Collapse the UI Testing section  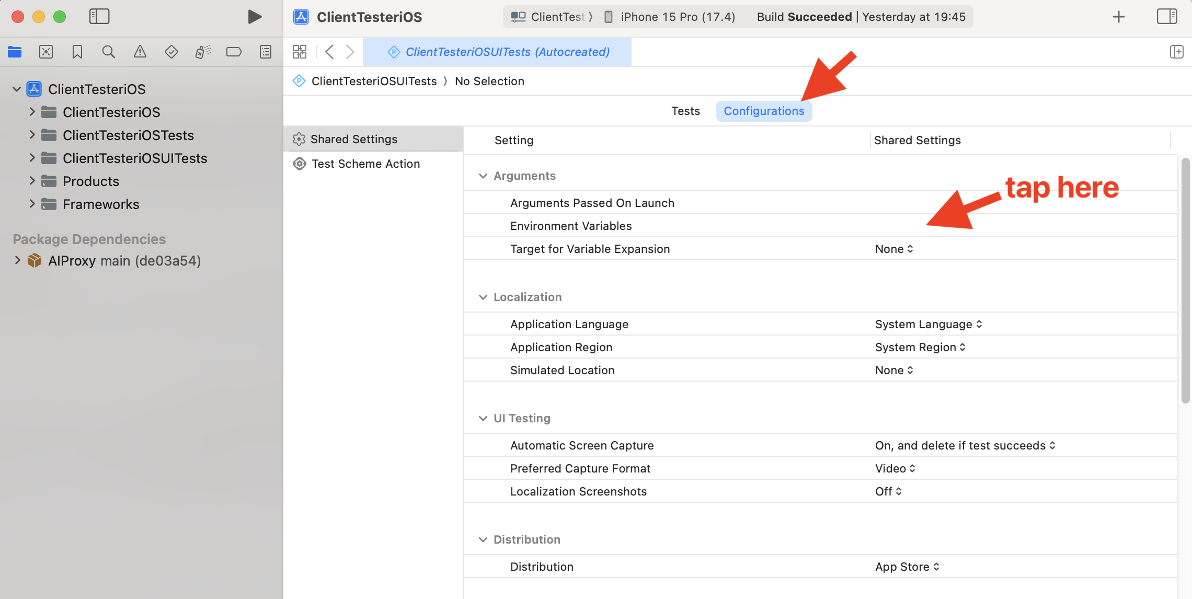[x=483, y=419]
